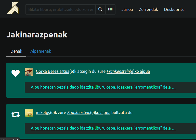Open Deskubritu from the top navigation
Image resolution: width=196 pixels, height=140 pixels.
pos(174,9)
